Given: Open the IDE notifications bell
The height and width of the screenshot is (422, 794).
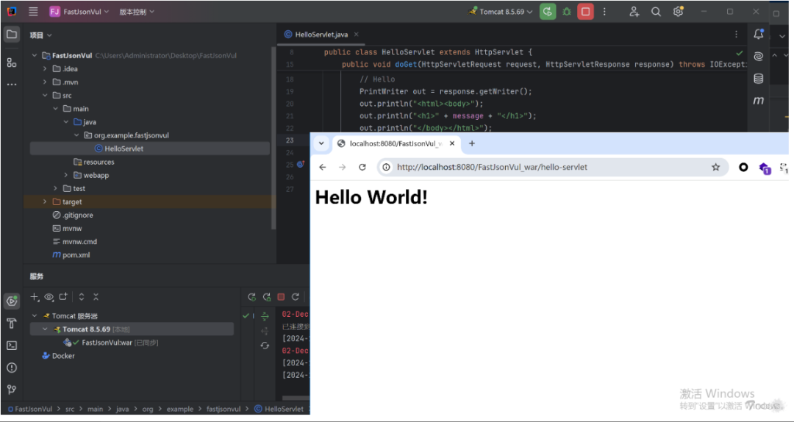Looking at the screenshot, I should click(x=759, y=34).
